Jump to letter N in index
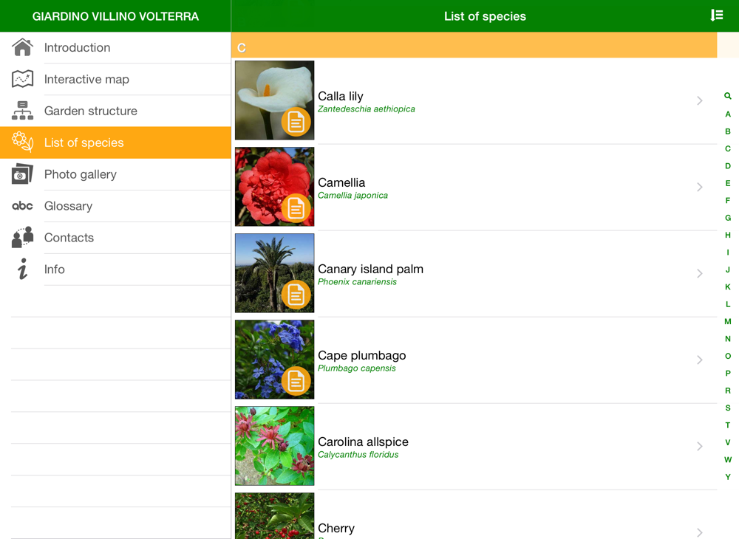739x539 pixels. tap(728, 338)
